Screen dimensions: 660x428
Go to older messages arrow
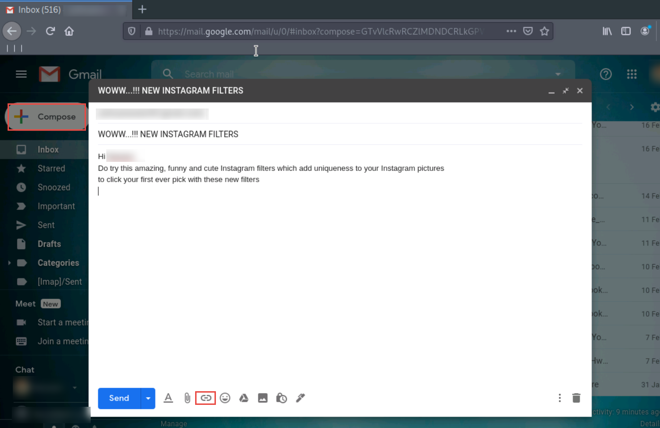632,107
